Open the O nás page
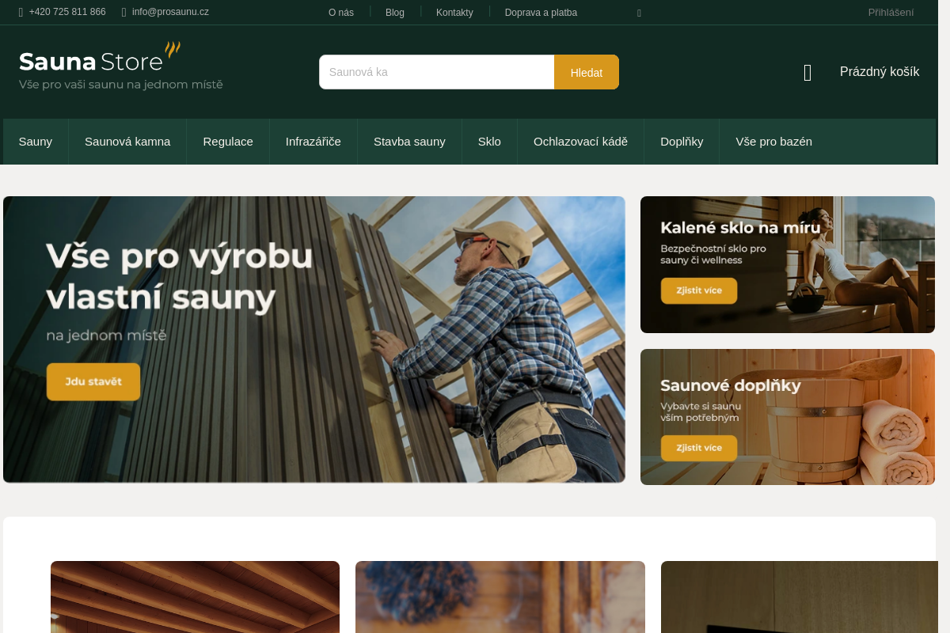The height and width of the screenshot is (633, 950). coord(340,12)
